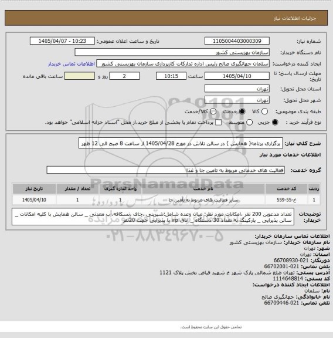Click the نام خدمت column header
This screenshot has width=333, height=338.
click(x=203, y=189)
